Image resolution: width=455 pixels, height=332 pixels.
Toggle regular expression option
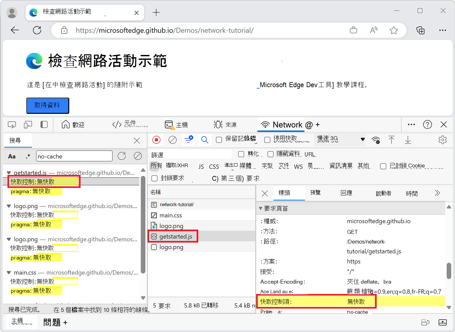(x=28, y=156)
